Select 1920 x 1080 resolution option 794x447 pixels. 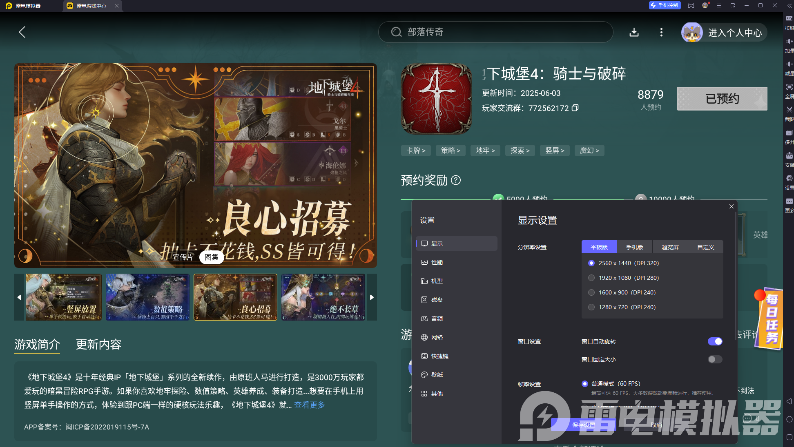click(591, 278)
